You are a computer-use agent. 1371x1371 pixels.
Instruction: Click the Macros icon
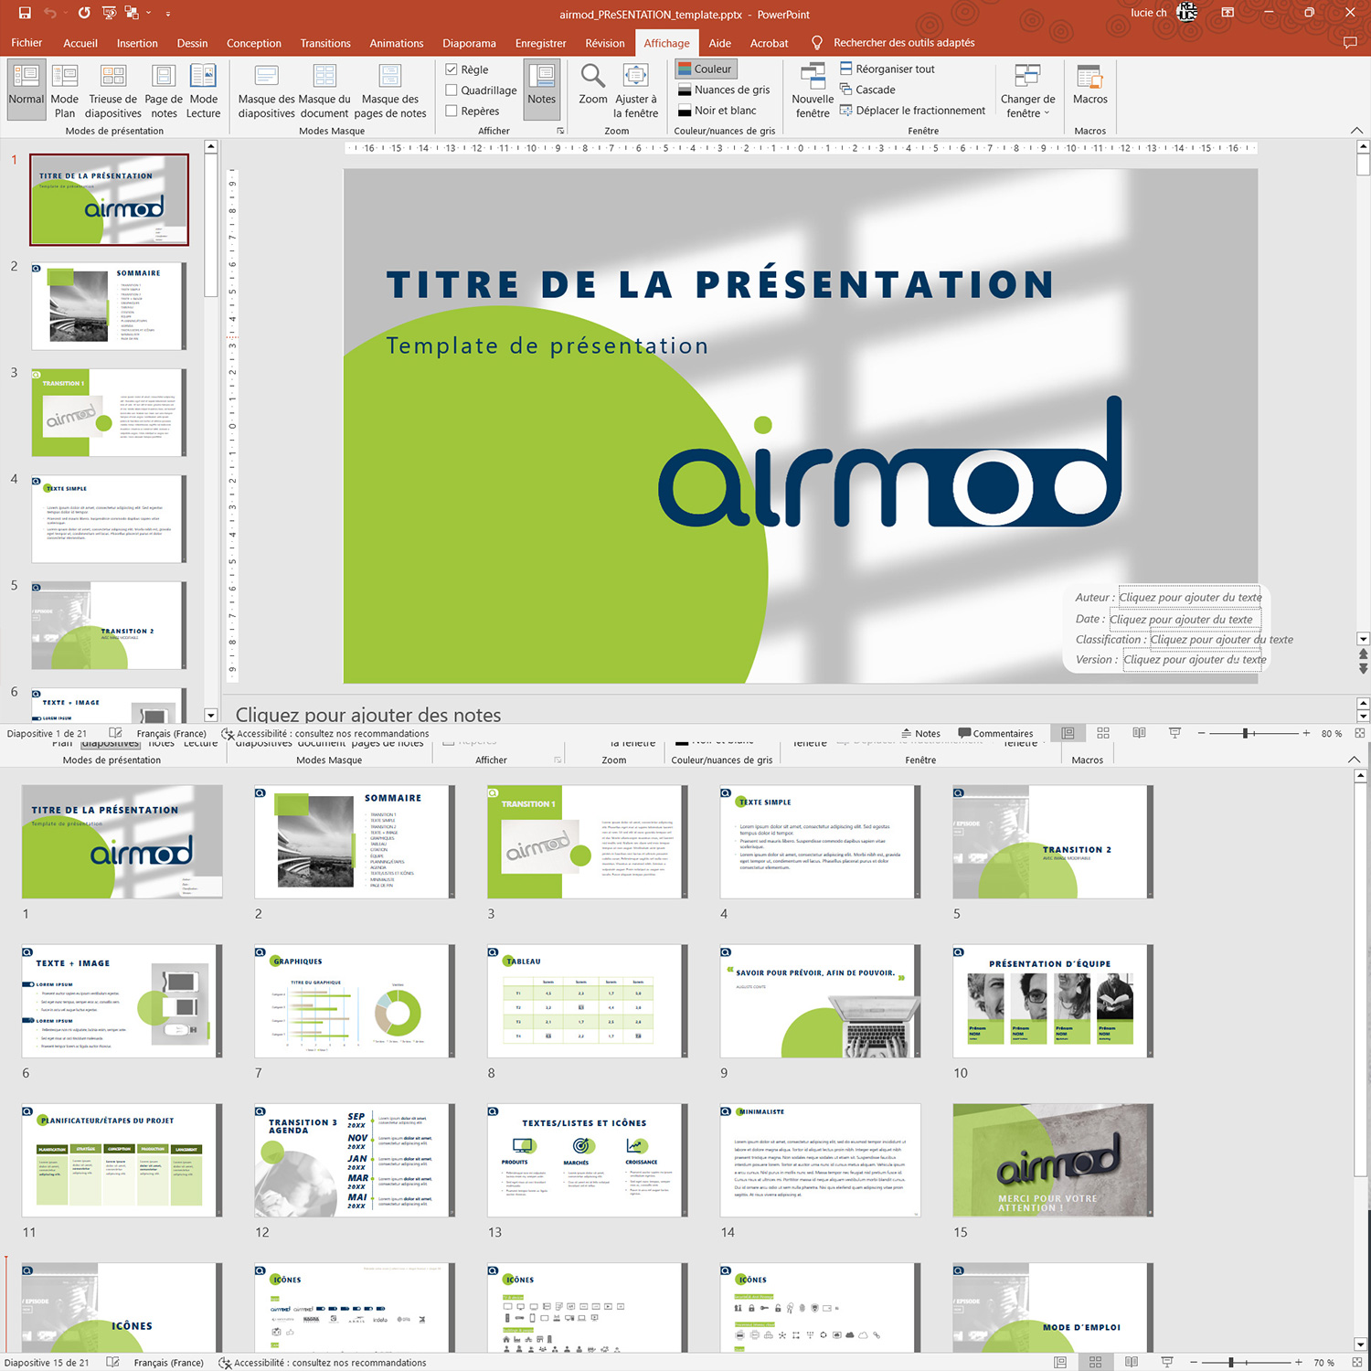pos(1089,84)
